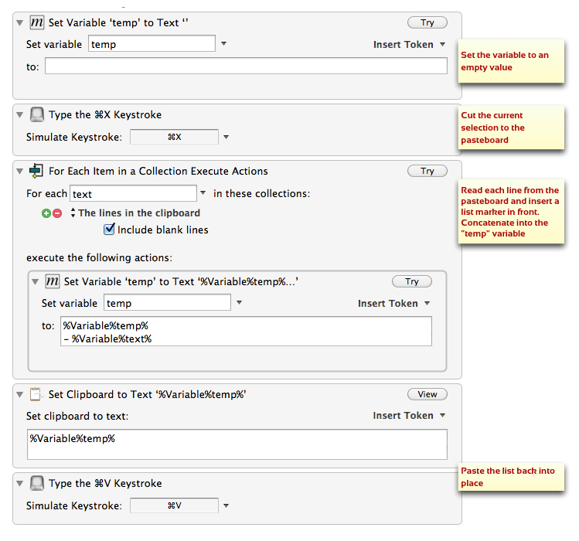This screenshot has height=541, width=579.
Task: Click the first Set variable 'temp' name field
Action: coord(152,43)
